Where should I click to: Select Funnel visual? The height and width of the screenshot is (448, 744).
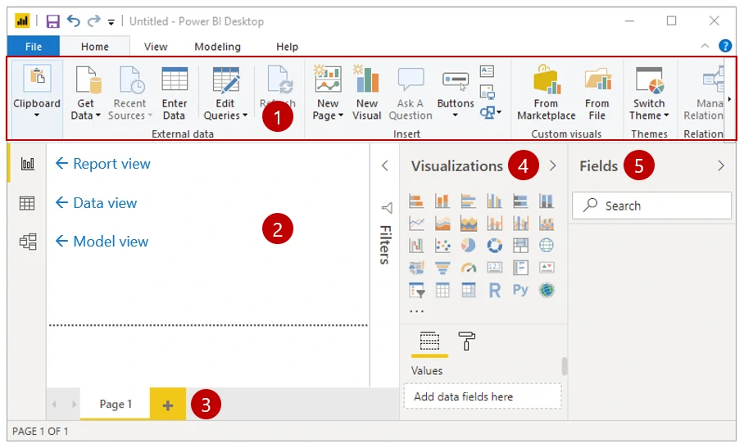pos(442,268)
